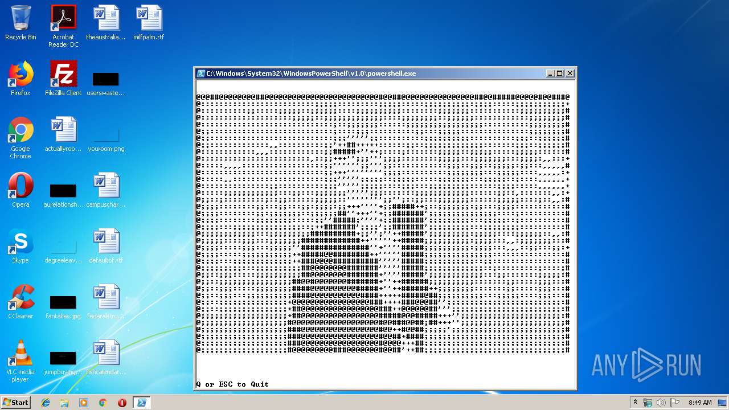Select the milfpalm.rtf document icon

(x=149, y=23)
